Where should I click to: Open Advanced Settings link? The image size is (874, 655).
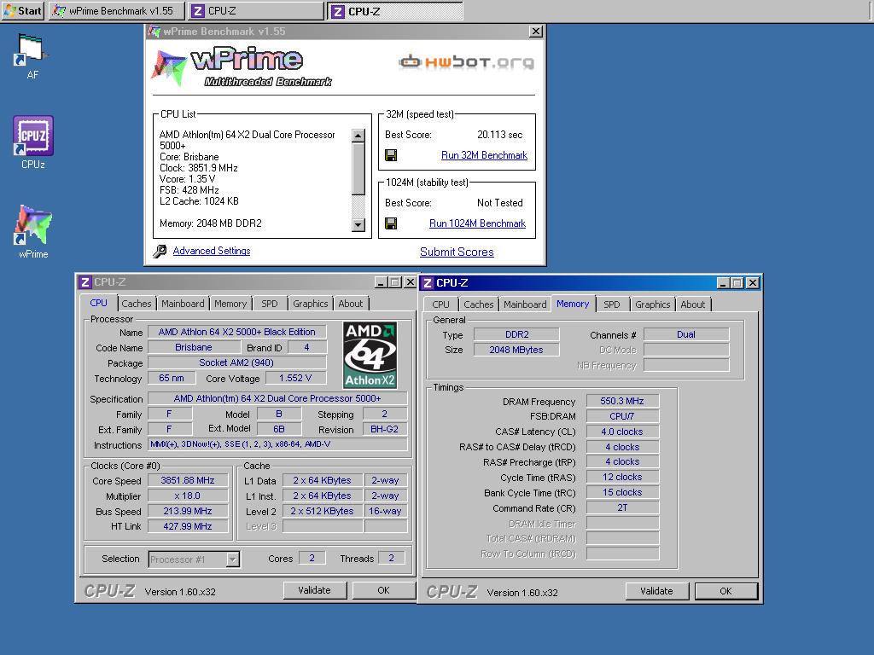pyautogui.click(x=212, y=251)
